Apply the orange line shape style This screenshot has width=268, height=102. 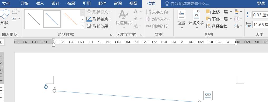click(x=71, y=19)
